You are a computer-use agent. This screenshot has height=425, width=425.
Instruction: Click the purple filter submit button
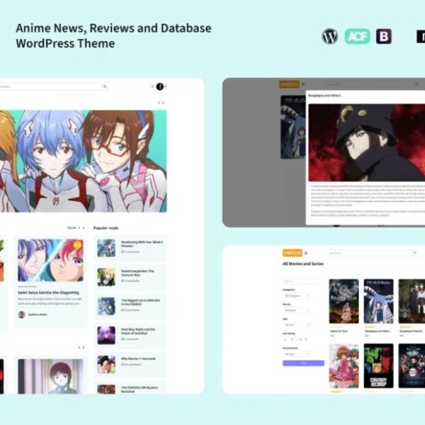303,363
